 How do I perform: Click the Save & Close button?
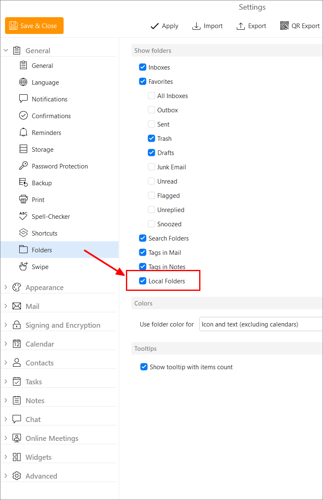click(34, 26)
